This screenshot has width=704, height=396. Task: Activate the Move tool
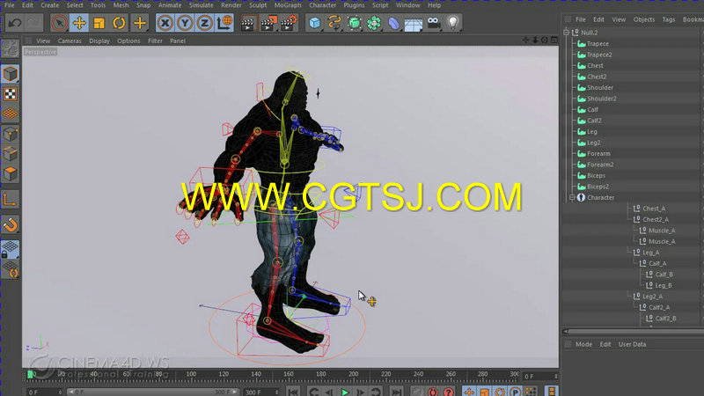79,23
